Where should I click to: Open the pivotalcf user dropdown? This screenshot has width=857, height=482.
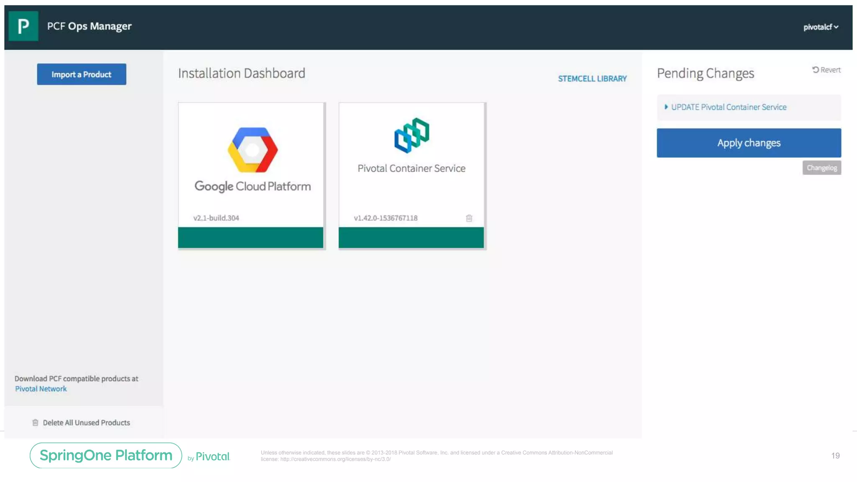(821, 27)
